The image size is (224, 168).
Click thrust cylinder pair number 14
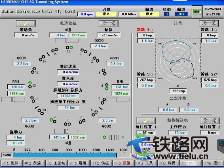click(x=42, y=58)
